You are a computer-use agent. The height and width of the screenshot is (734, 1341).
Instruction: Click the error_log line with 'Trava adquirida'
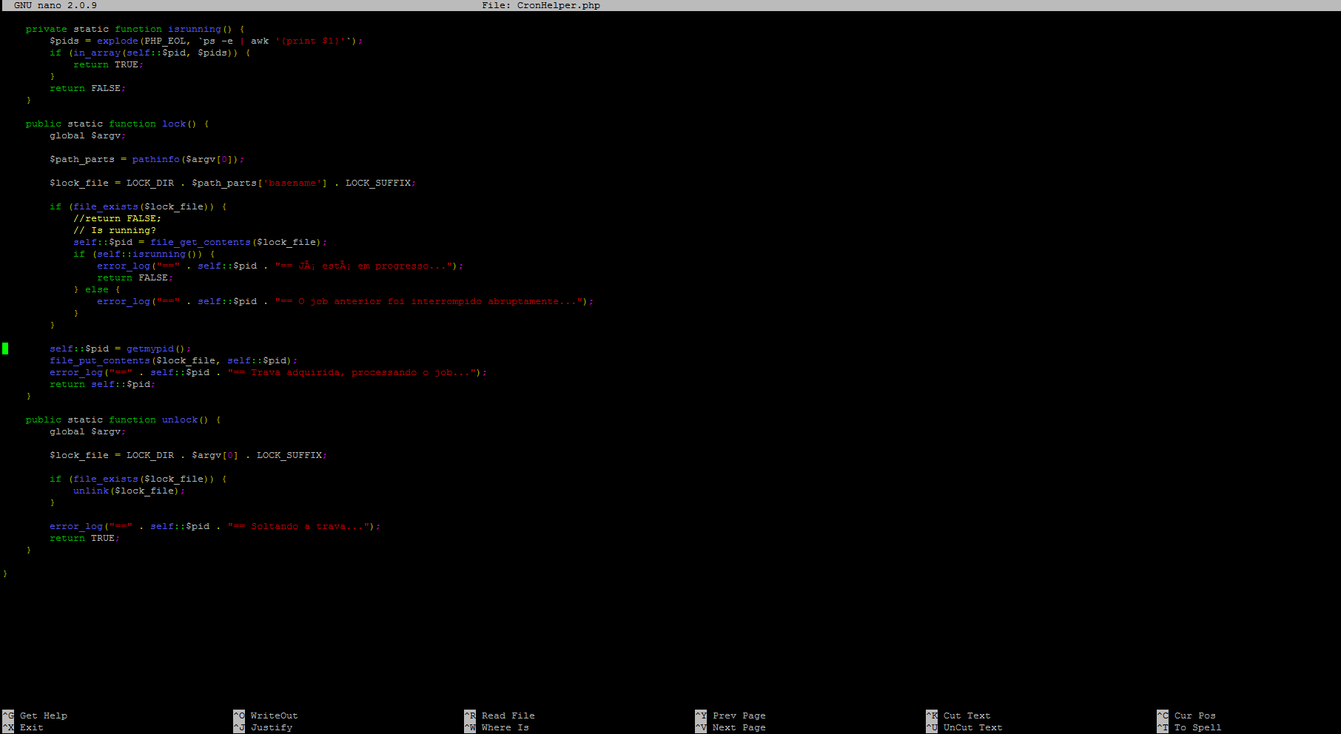[x=269, y=372]
